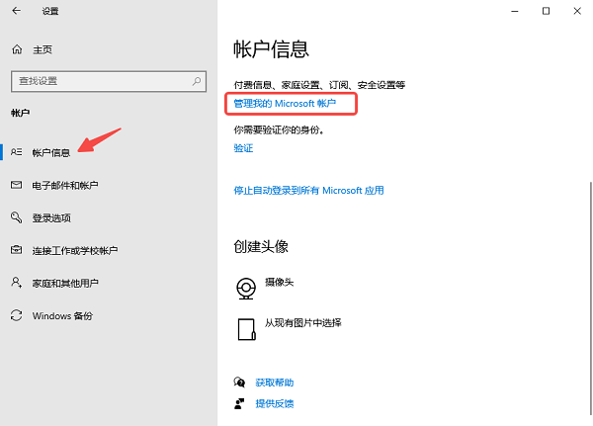Open the 管理我的 Microsoft 帐户 link
Screen dimensions: 593x426
point(285,103)
